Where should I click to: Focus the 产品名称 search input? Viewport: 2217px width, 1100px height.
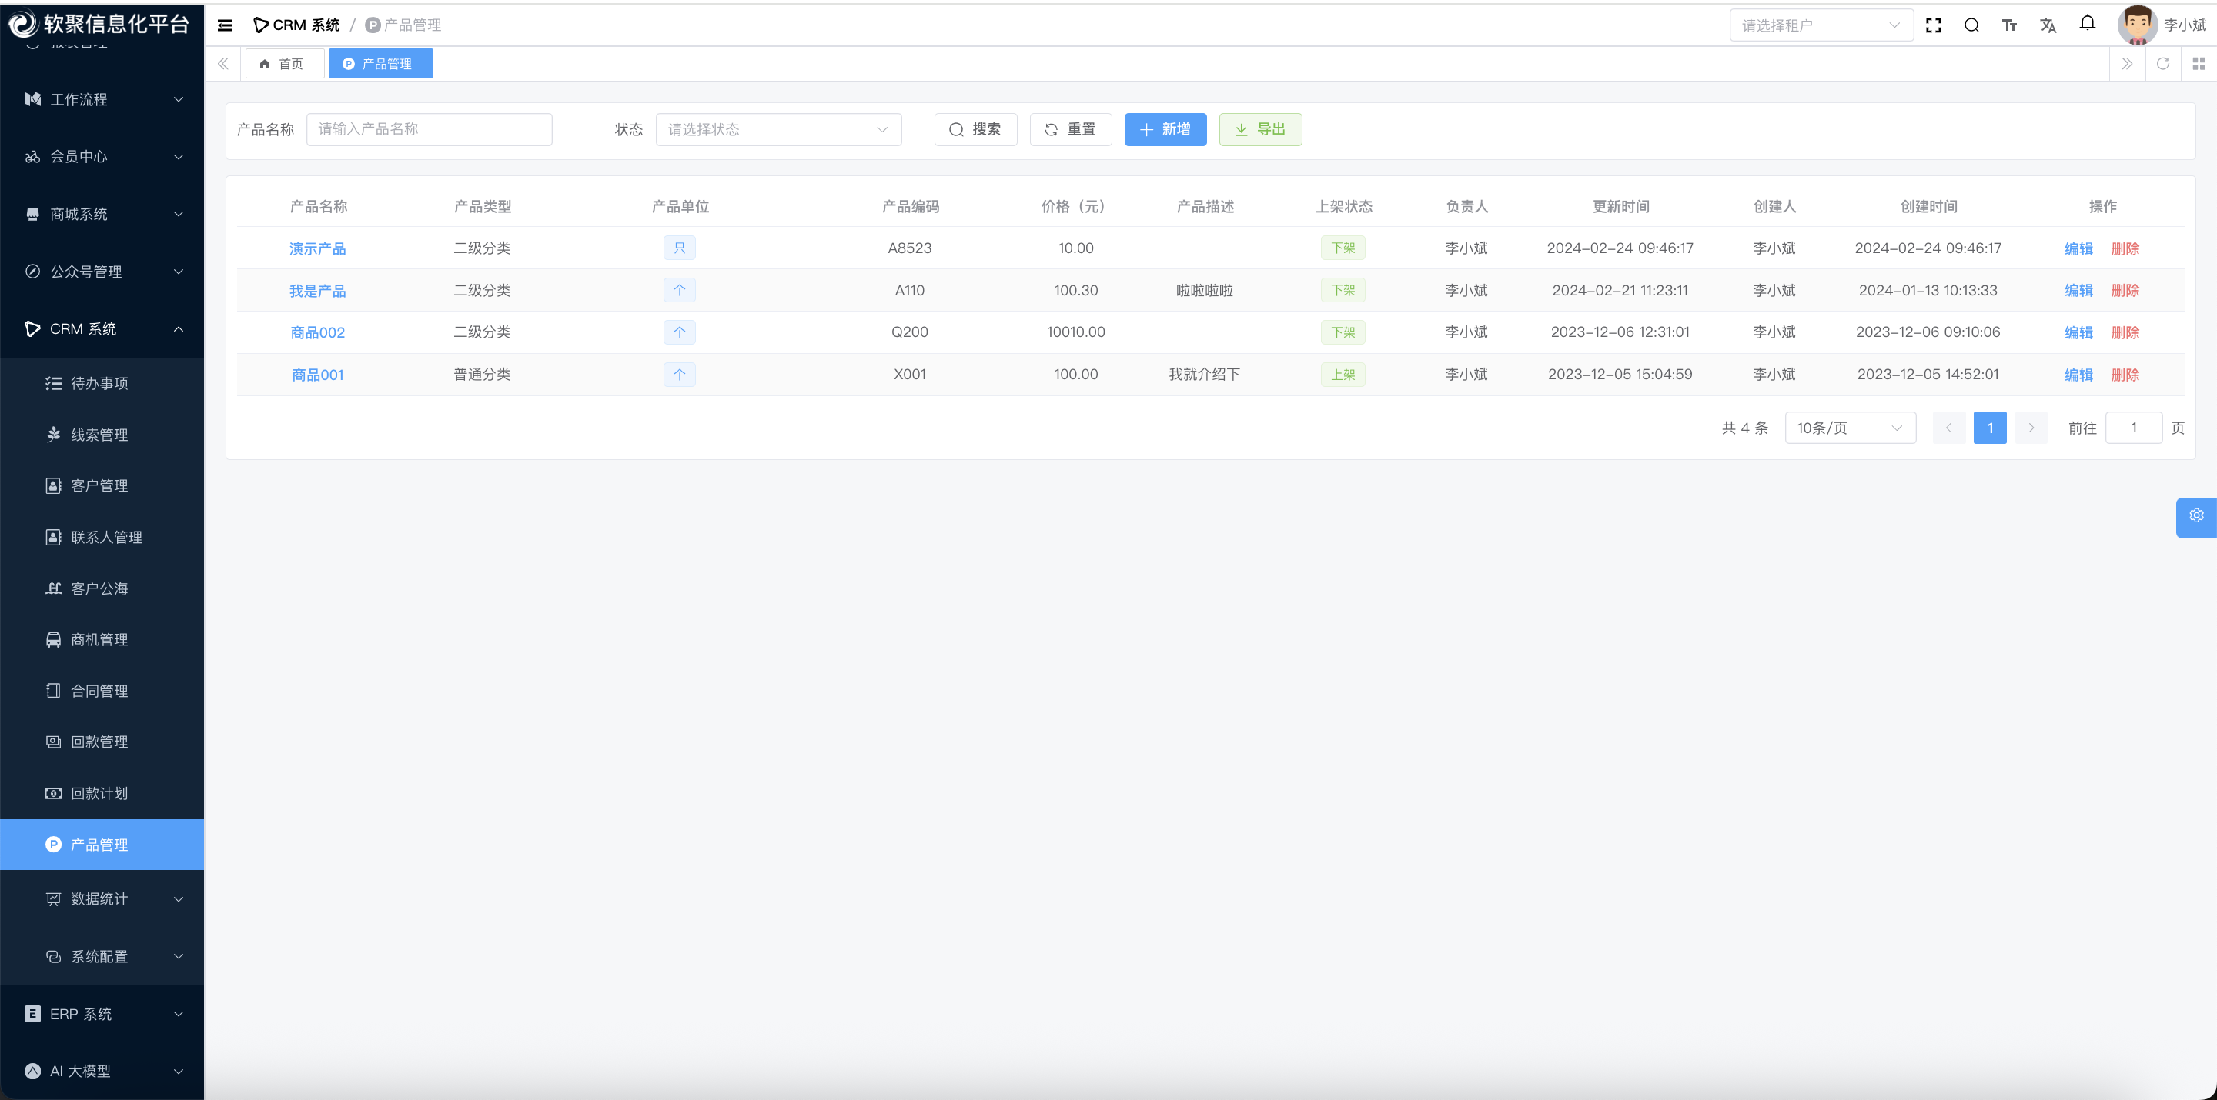pos(429,130)
